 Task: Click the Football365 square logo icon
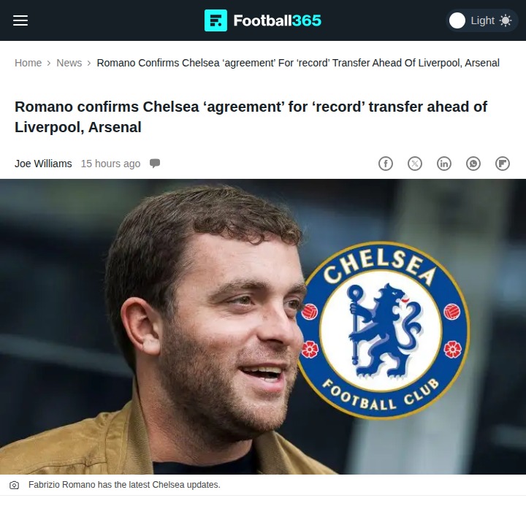tap(216, 20)
